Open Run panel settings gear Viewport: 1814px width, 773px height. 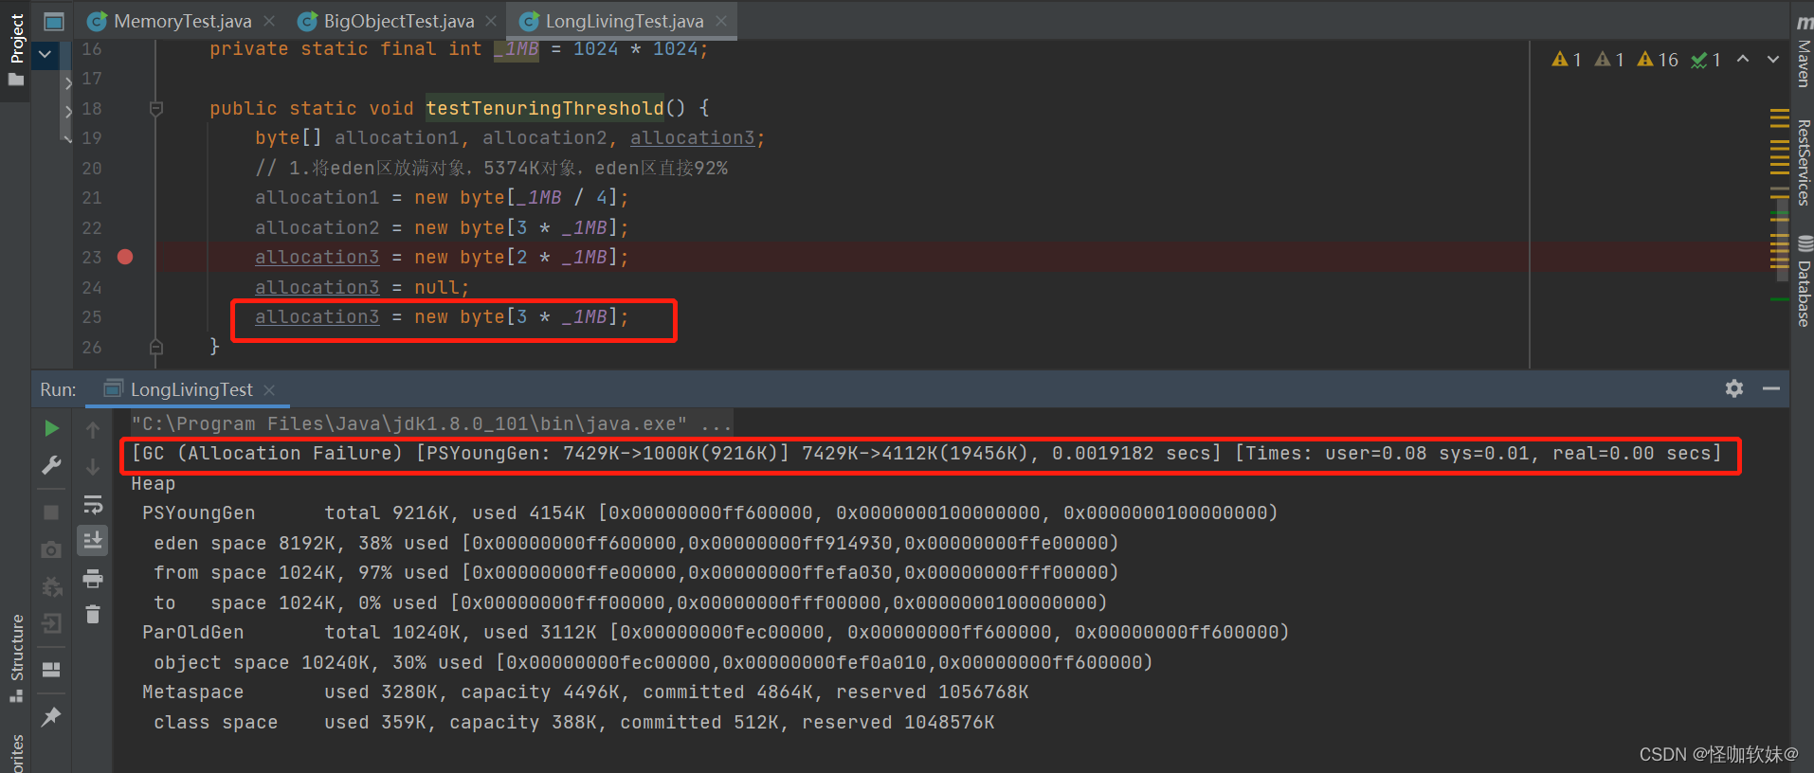tap(1734, 388)
